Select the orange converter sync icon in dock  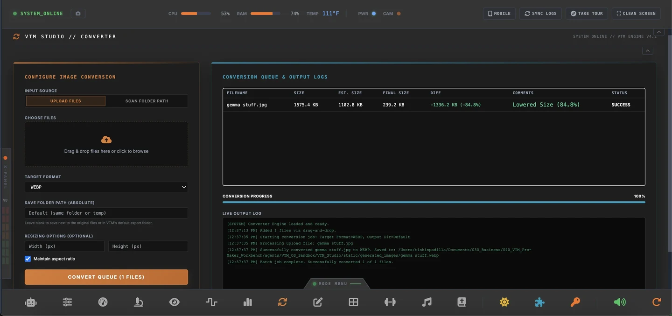[x=282, y=302]
